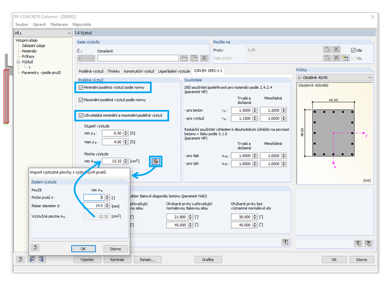Screen dimensions: 381x286
Task: Switch to Konstrukční výztuž tab
Action: (x=139, y=71)
